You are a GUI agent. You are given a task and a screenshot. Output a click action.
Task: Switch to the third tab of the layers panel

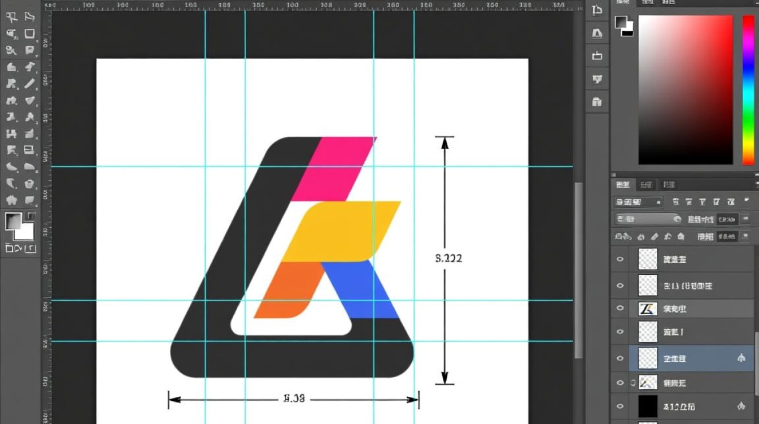[x=669, y=185]
